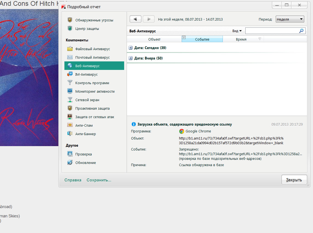This screenshot has width=313, height=233.
Task: Click the Закрыть button
Action: click(x=294, y=180)
